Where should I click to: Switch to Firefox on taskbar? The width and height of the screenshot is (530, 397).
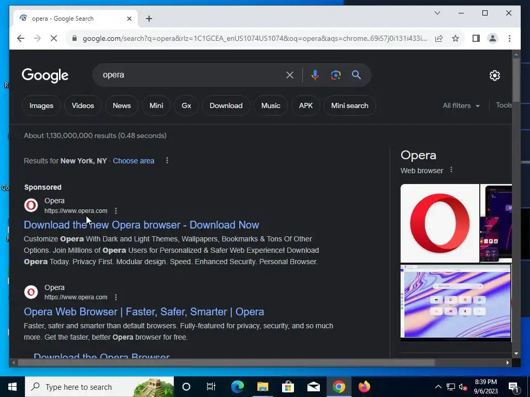click(x=364, y=387)
